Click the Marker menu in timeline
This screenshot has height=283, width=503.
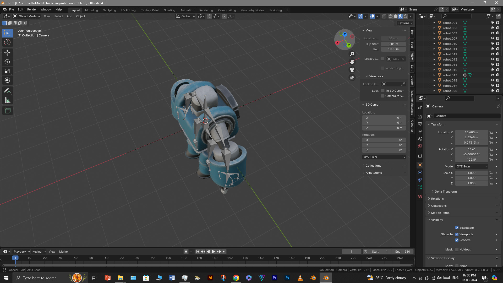tap(64, 252)
